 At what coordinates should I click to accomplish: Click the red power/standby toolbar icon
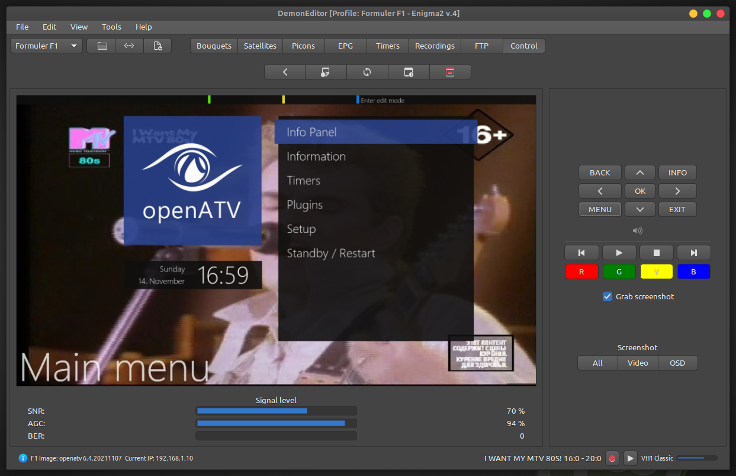tap(450, 72)
